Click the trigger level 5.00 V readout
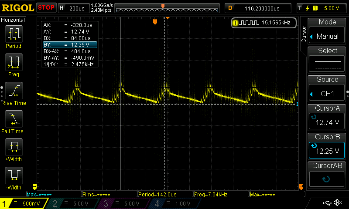 coord(332,8)
